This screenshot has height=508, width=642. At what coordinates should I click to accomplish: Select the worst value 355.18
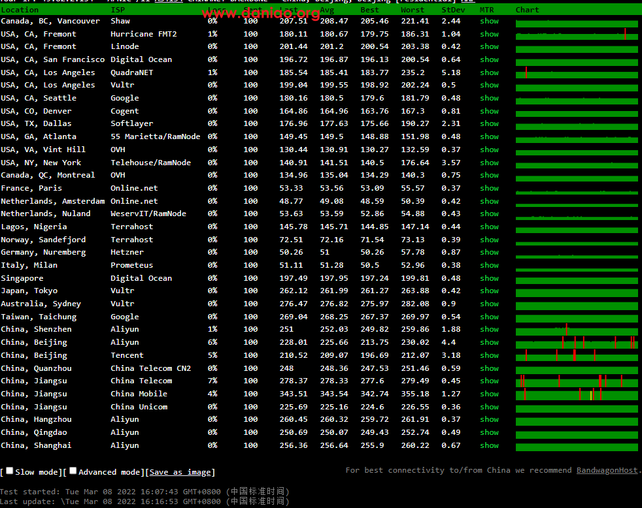(x=415, y=394)
